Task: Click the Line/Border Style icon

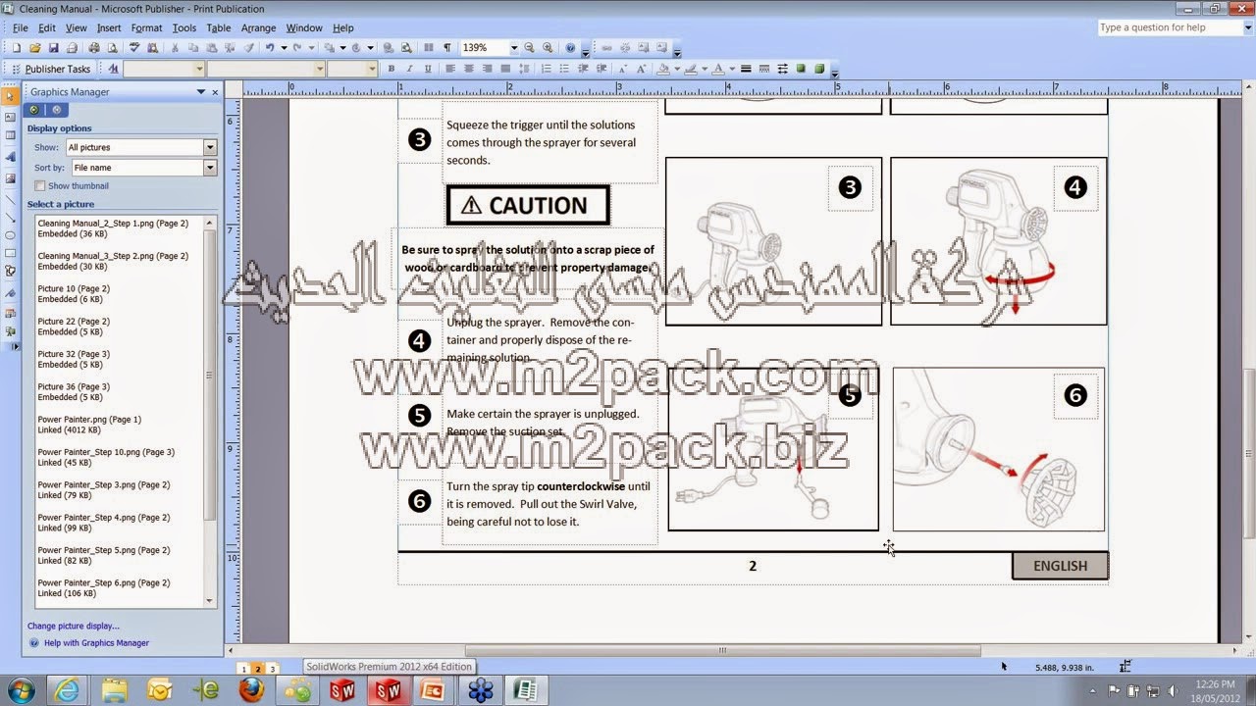Action: 746,69
